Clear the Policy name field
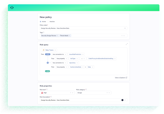This screenshot has width=164, height=114. [125, 28]
